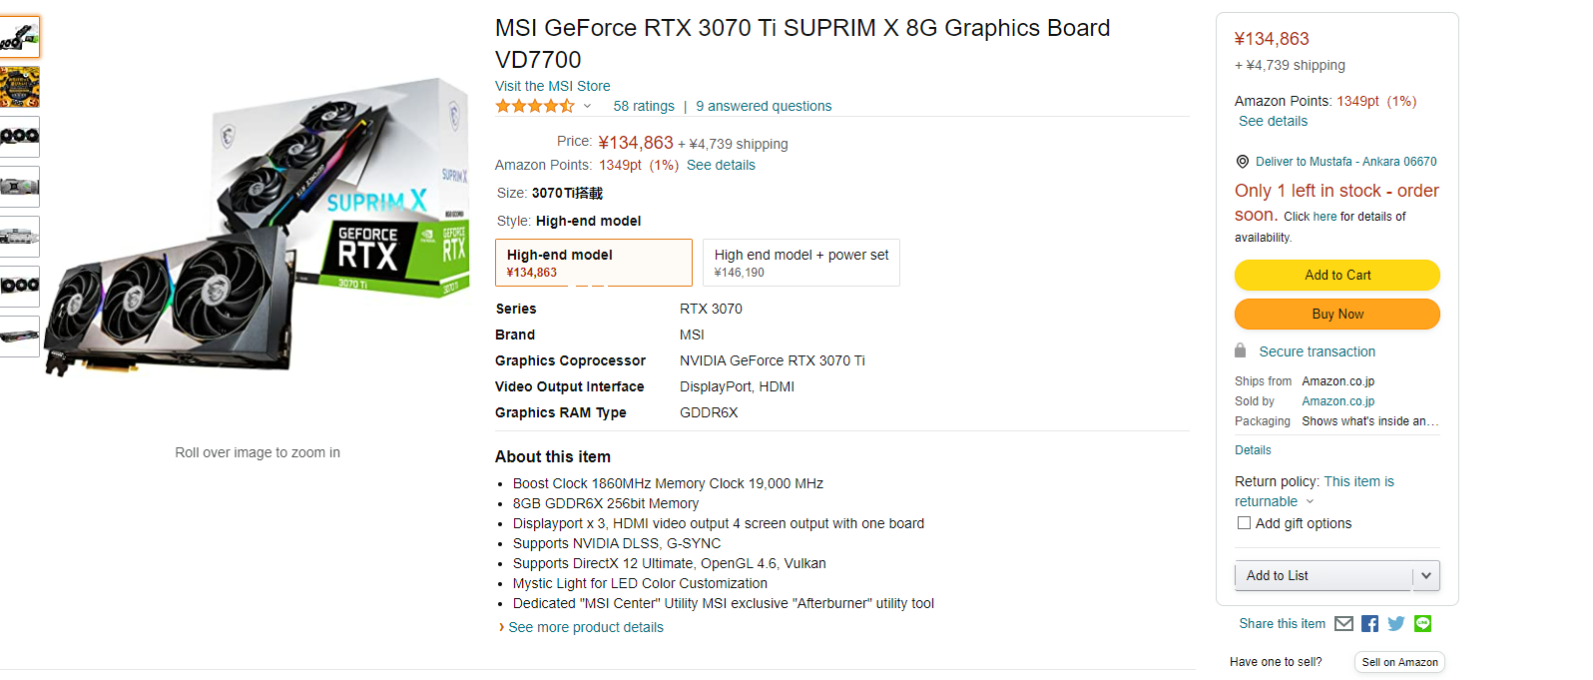Share this item via email icon

coord(1343,624)
